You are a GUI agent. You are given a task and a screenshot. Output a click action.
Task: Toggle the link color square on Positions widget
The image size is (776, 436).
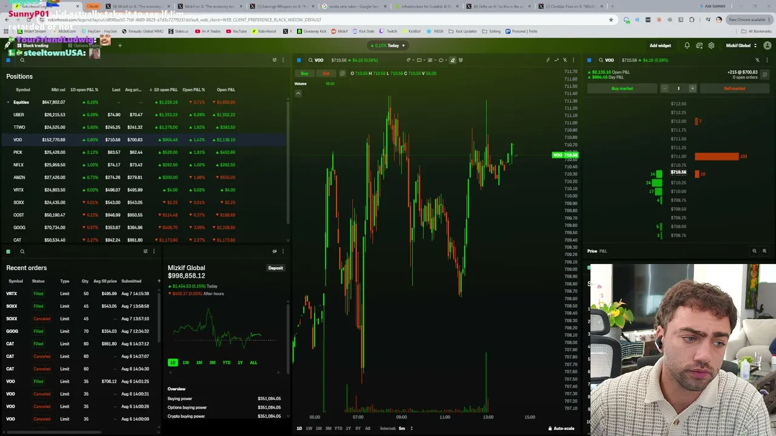8,60
